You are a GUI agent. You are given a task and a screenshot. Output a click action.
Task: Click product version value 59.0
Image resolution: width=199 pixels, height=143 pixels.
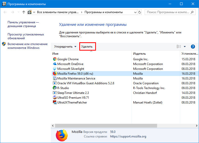coord(113,132)
